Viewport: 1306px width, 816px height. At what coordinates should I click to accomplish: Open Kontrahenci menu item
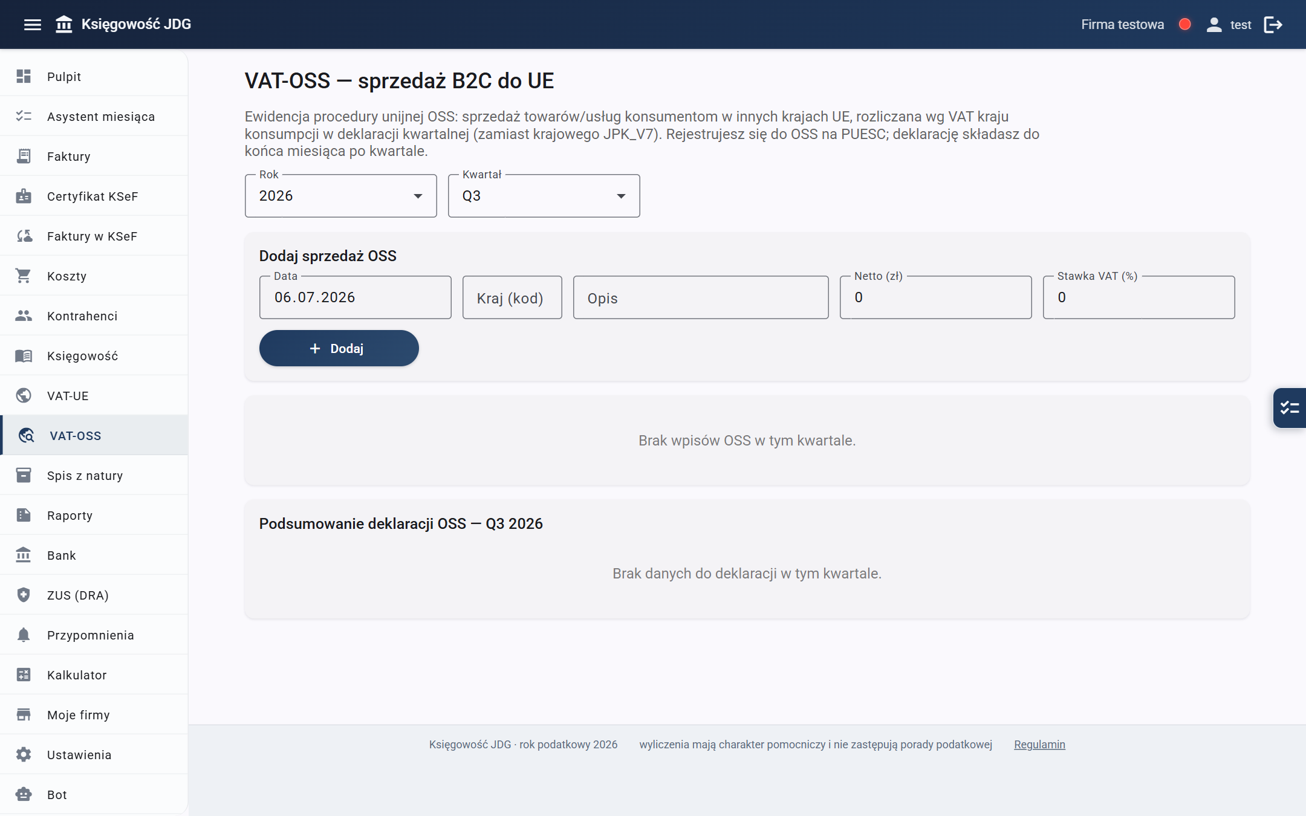click(94, 316)
